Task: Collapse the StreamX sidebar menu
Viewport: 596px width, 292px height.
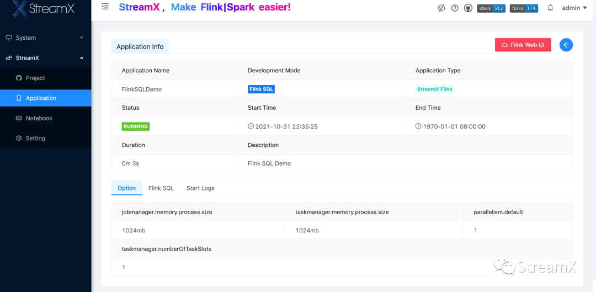Action: 46,58
